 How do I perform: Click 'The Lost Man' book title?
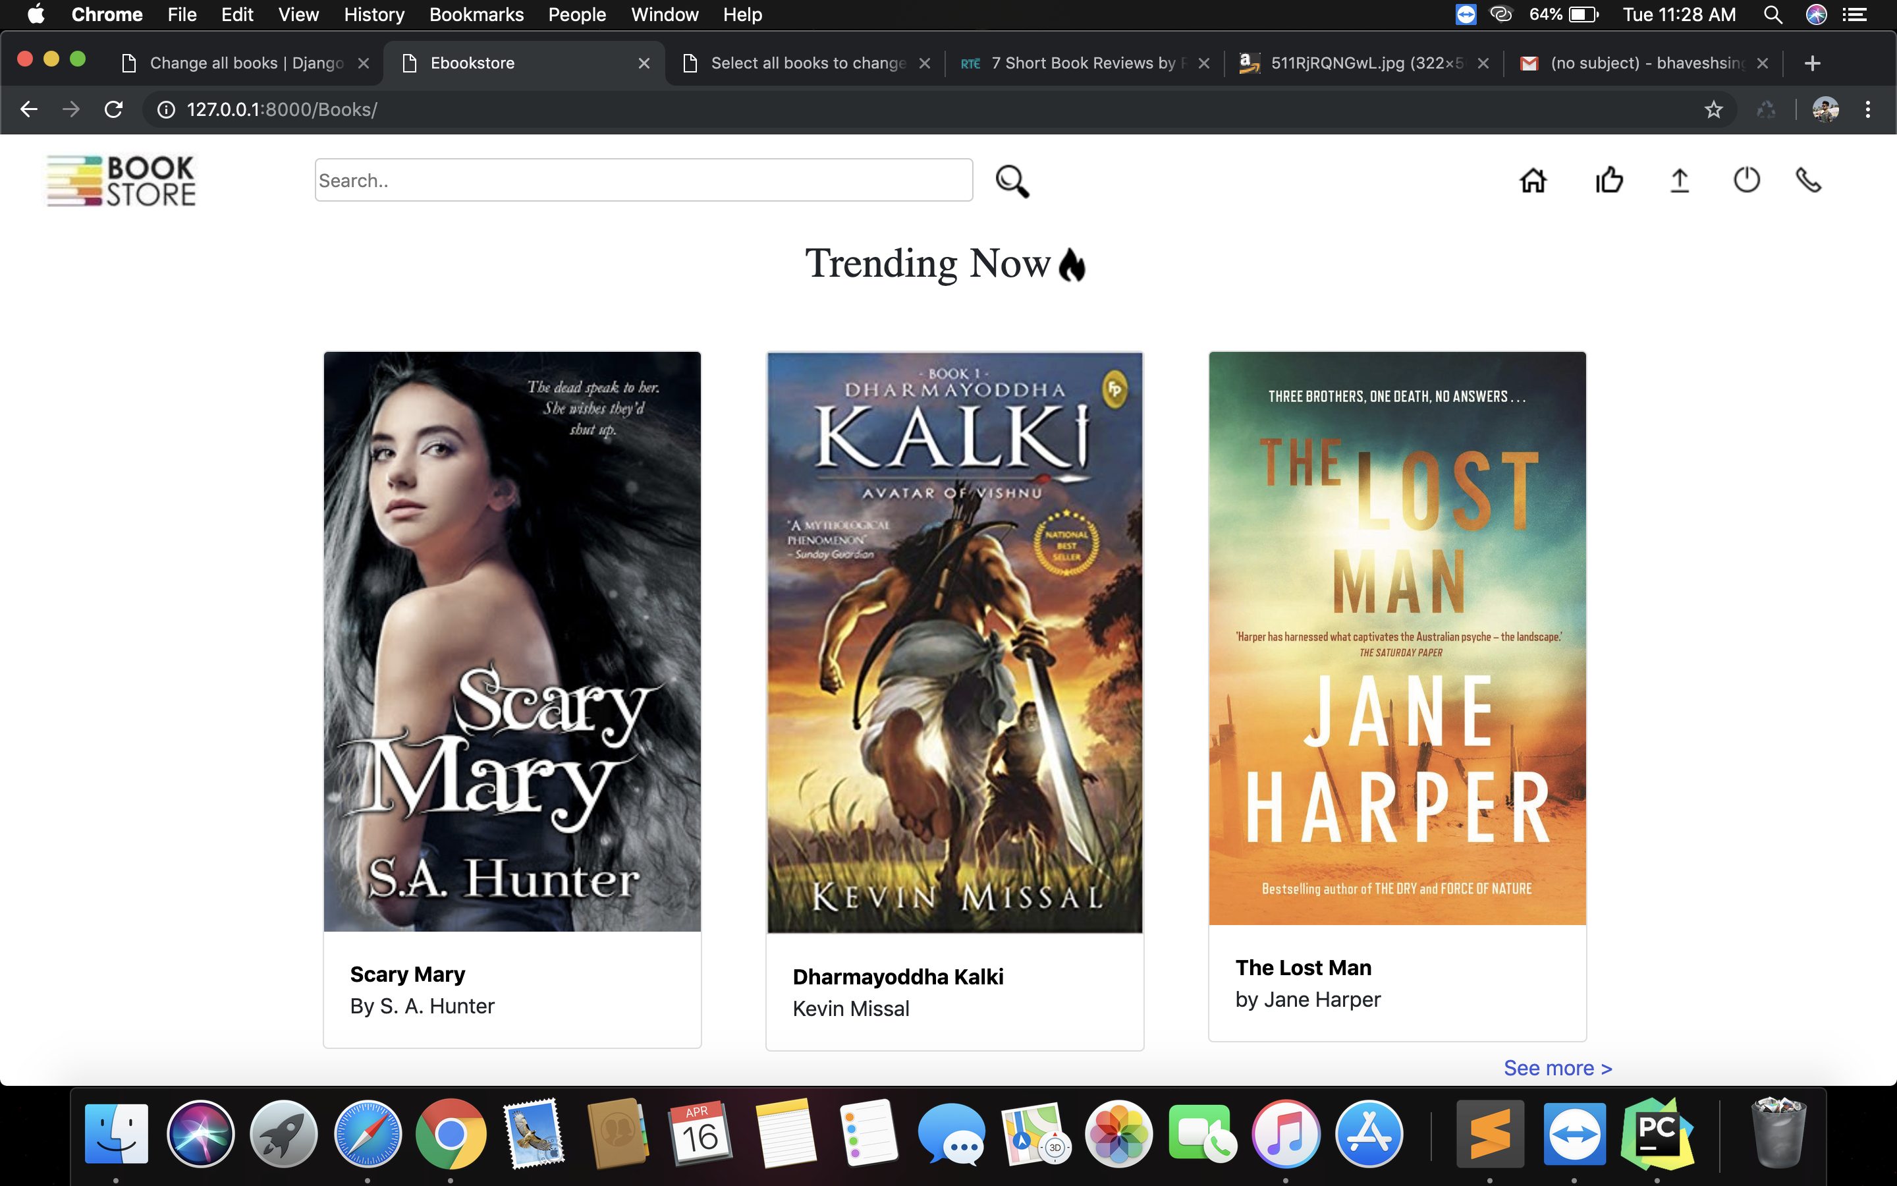tap(1303, 968)
